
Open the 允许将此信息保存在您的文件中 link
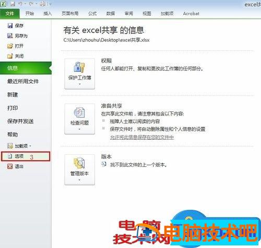pos(142,137)
